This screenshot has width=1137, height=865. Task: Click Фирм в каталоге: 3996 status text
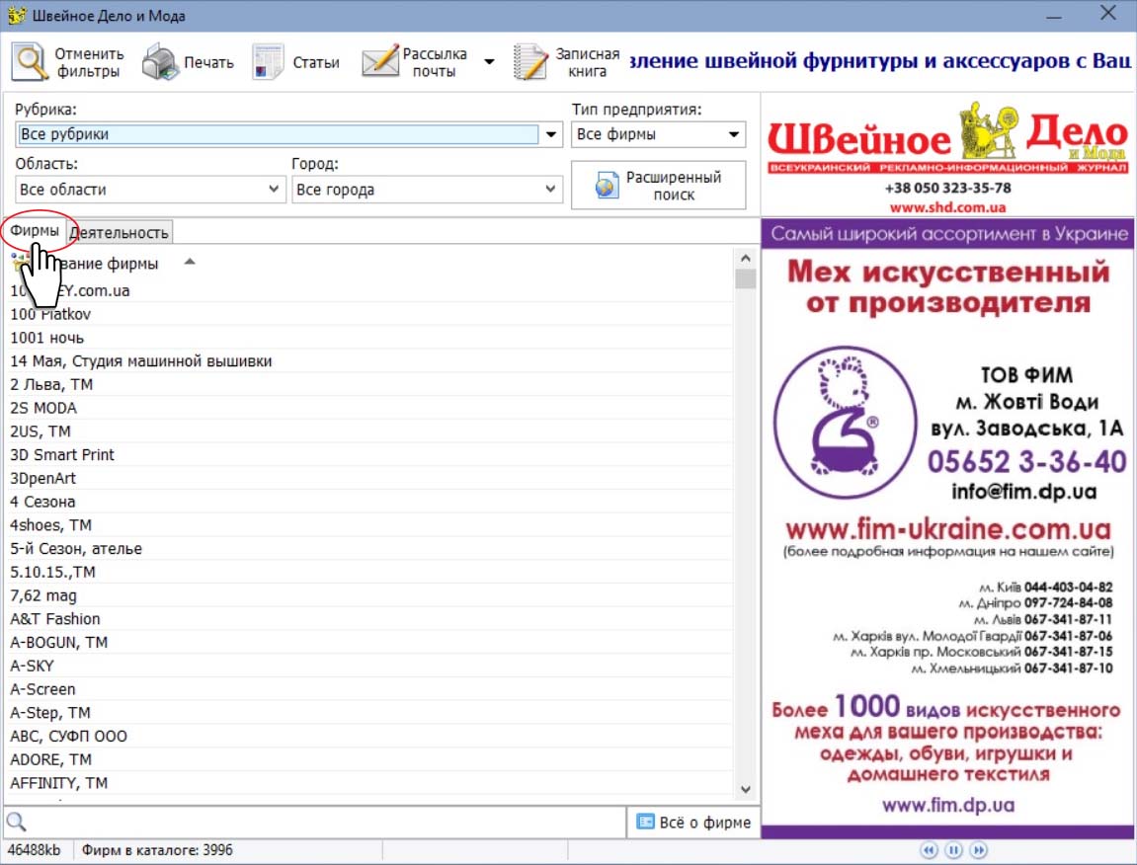click(157, 850)
